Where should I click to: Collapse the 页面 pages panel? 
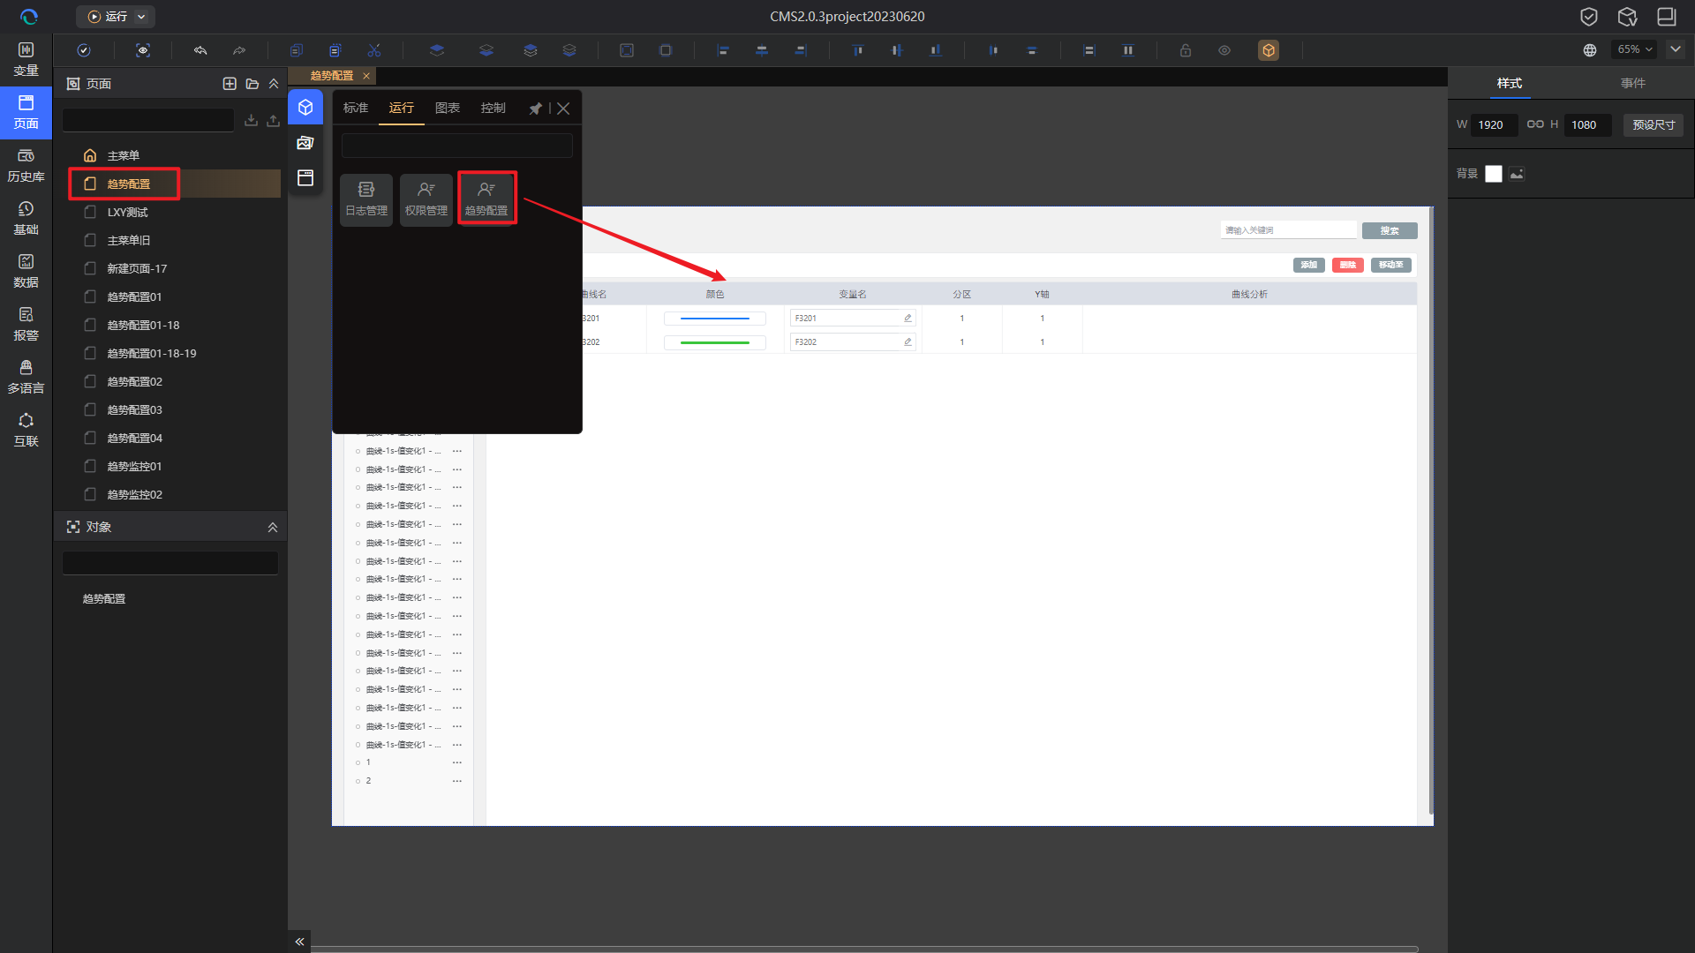click(x=274, y=84)
